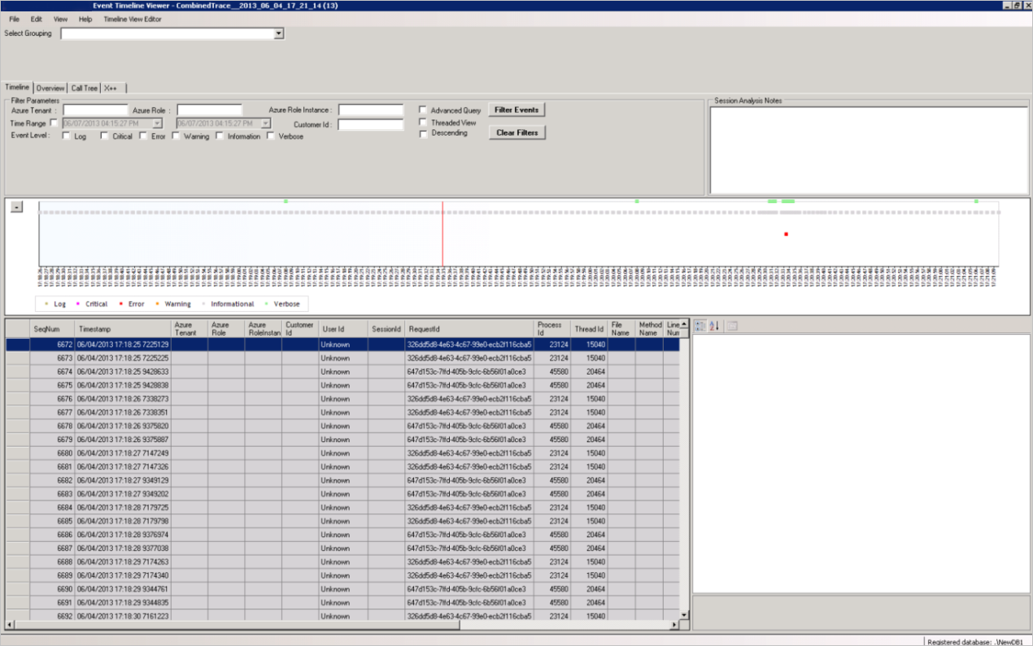Enable Descending sort order
This screenshot has height=646, width=1033.
421,133
